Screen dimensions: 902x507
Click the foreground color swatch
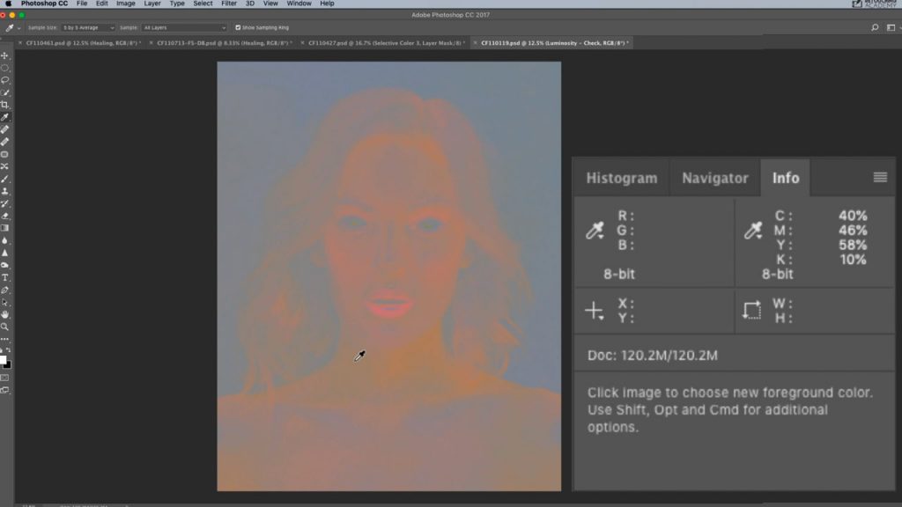(5, 359)
